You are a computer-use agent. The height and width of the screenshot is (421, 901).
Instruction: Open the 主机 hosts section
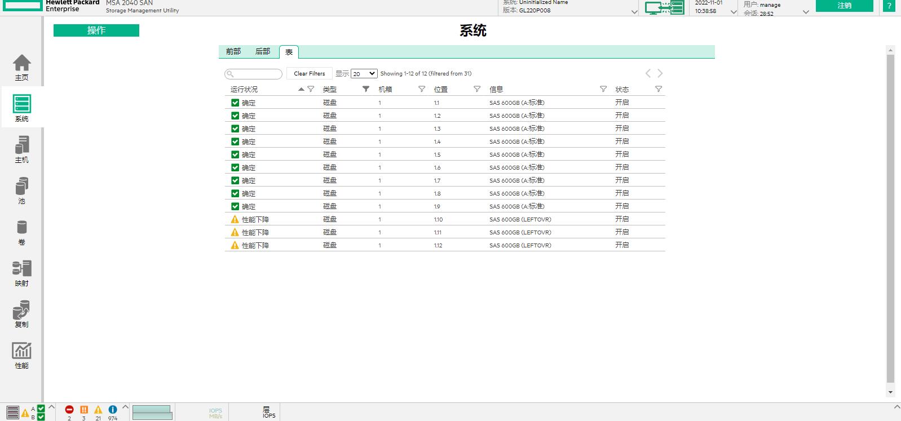[x=21, y=149]
